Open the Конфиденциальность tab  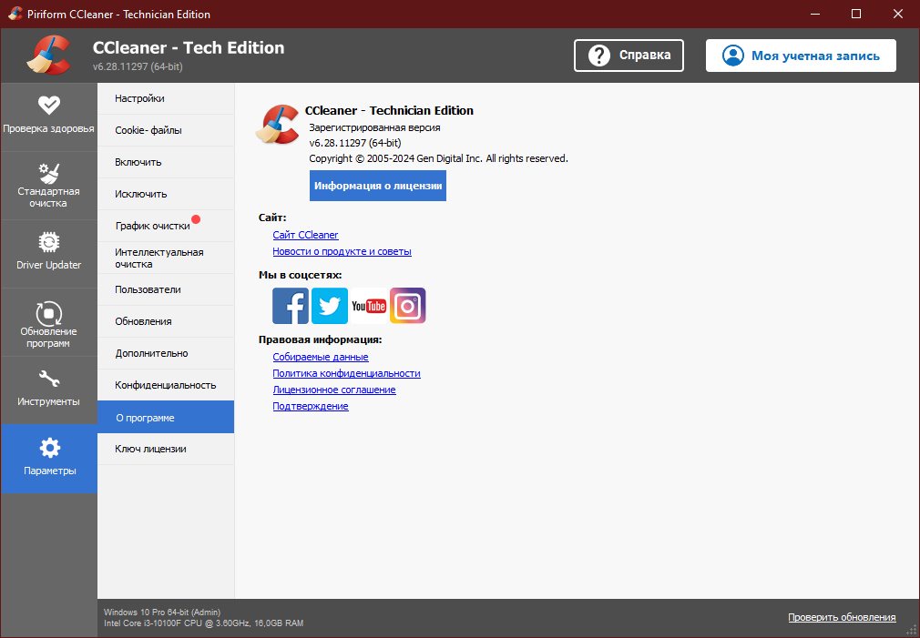(x=166, y=385)
